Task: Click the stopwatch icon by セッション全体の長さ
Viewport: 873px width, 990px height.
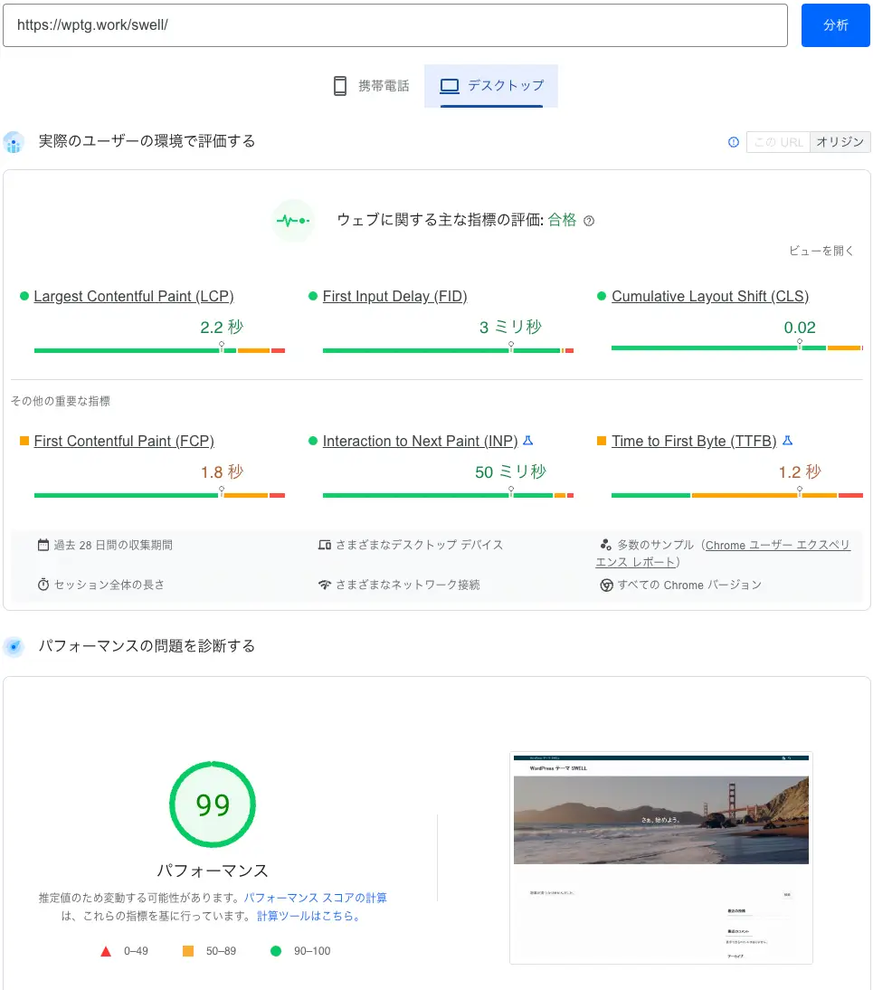Action: [43, 585]
